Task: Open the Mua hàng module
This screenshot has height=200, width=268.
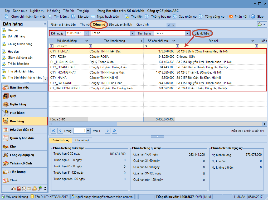Action: tap(24, 113)
